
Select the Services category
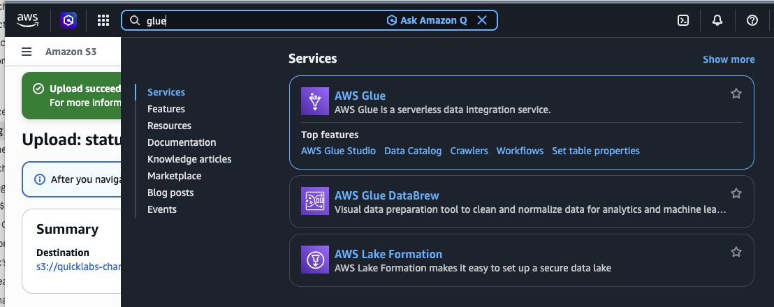[166, 92]
